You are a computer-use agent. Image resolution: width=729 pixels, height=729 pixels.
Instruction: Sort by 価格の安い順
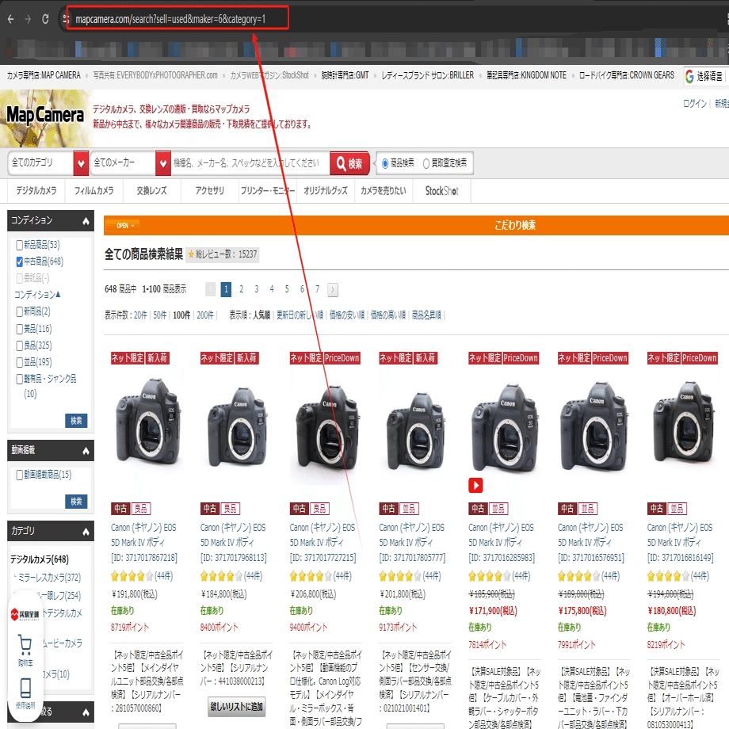tap(347, 315)
